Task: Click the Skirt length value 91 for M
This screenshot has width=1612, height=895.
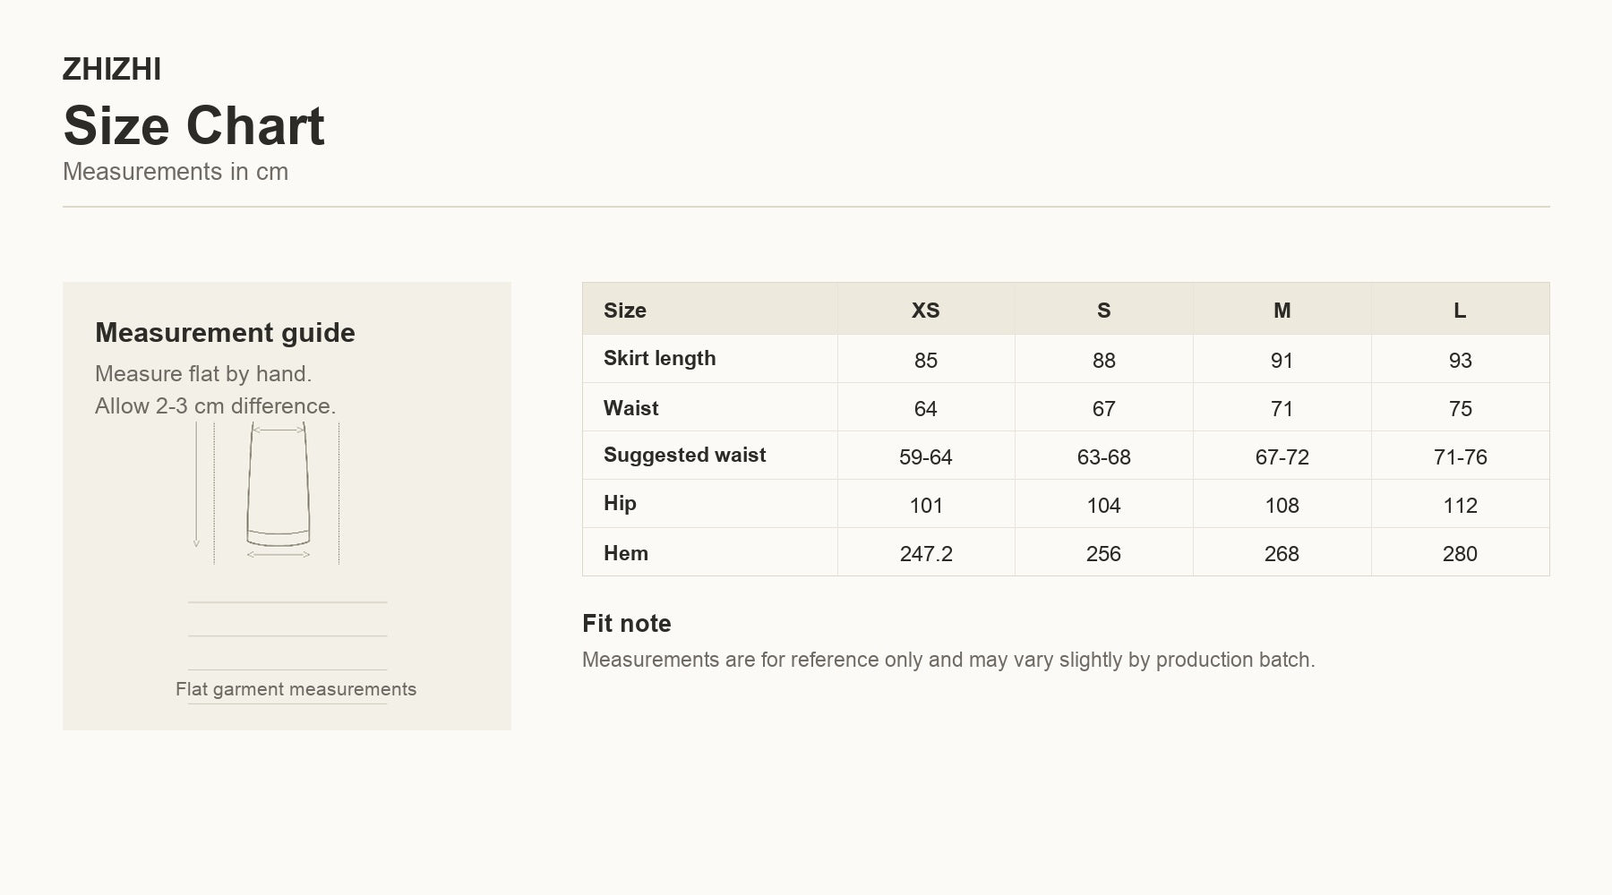Action: tap(1282, 360)
